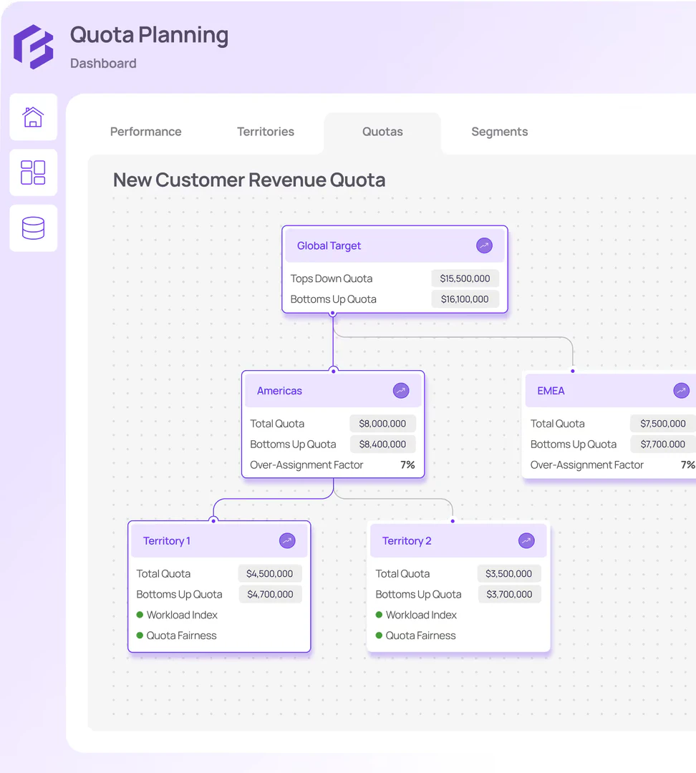Select the Database icon in sidebar

click(x=33, y=228)
